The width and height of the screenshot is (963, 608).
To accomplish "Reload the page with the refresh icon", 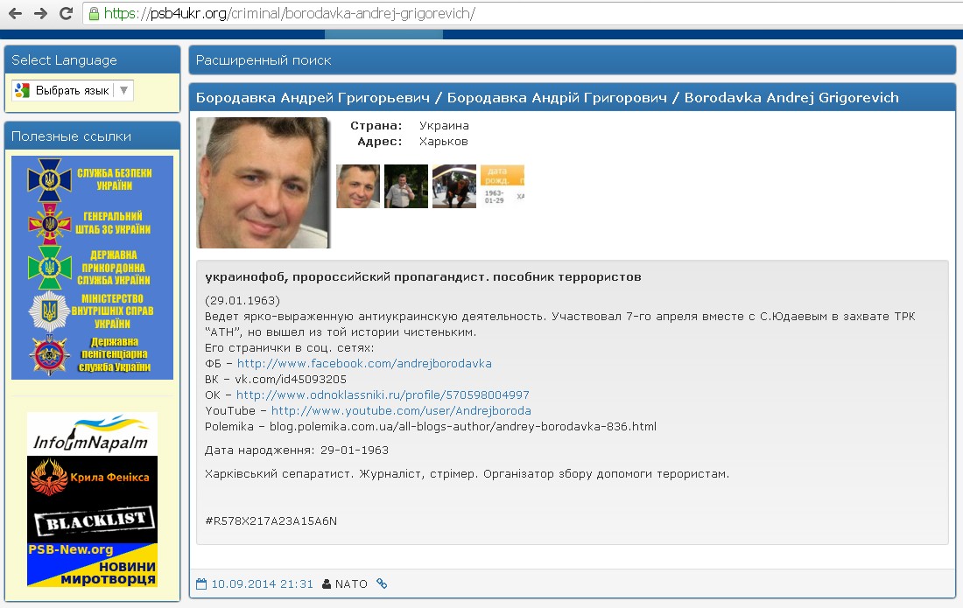I will click(x=66, y=13).
